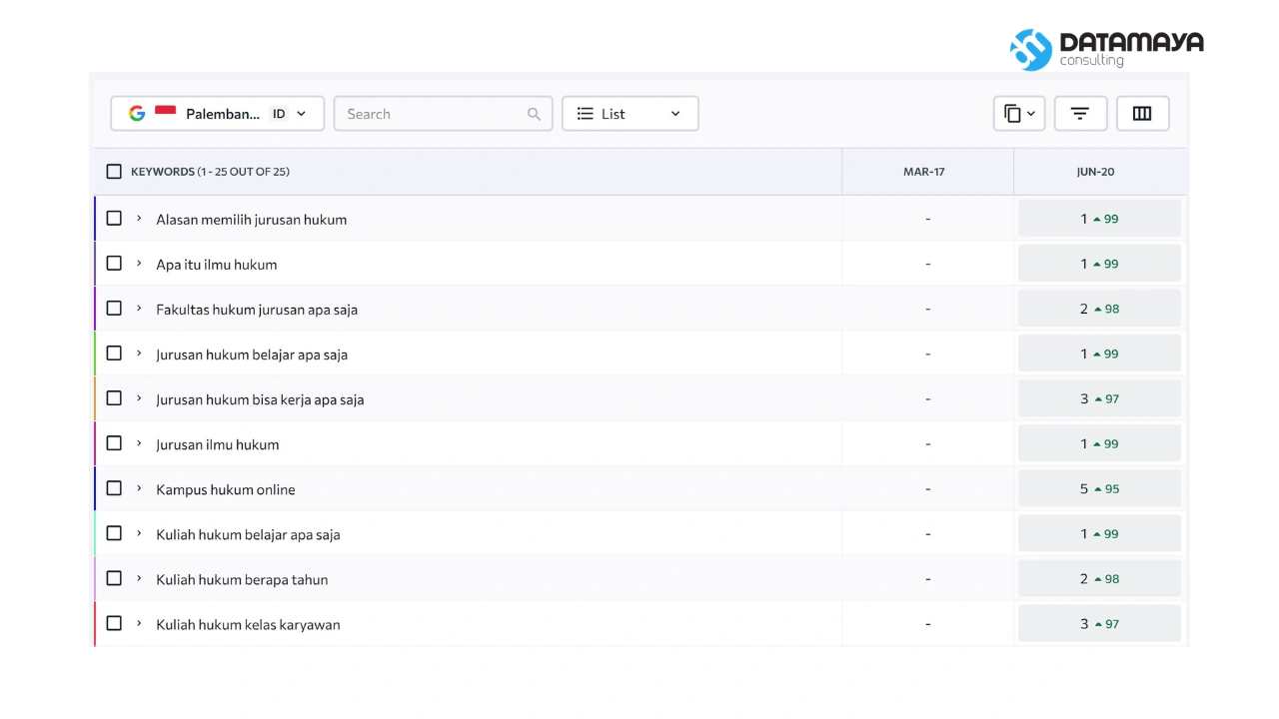This screenshot has width=1279, height=719.
Task: Toggle the select-all KEYWORDS checkbox
Action: coord(114,172)
